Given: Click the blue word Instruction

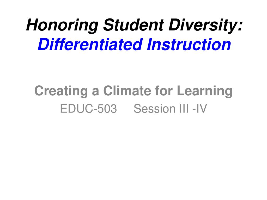Looking at the screenshot, I should pyautogui.click(x=189, y=44).
